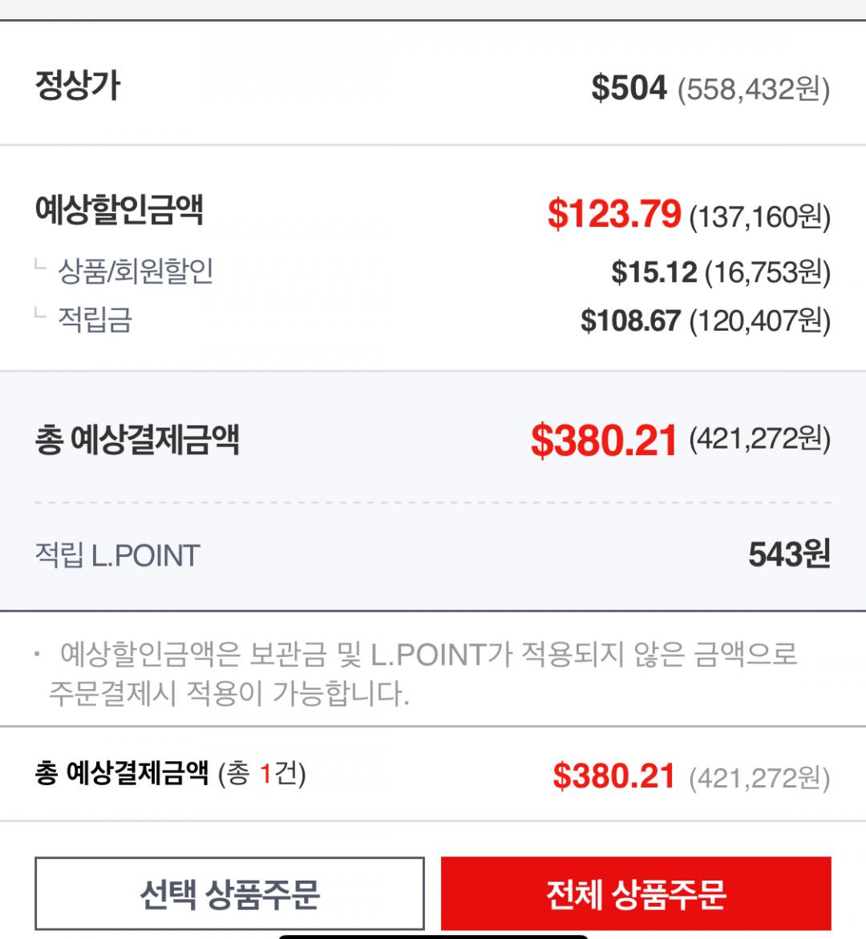Click the 137,160원 discount in won

pos(759,216)
